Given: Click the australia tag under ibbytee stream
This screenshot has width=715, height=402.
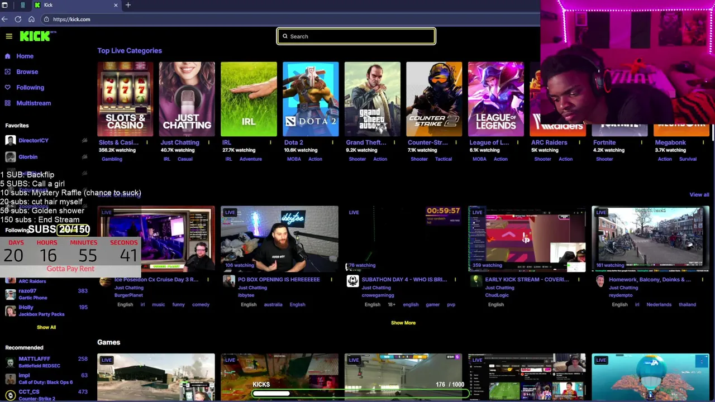Looking at the screenshot, I should (x=273, y=305).
